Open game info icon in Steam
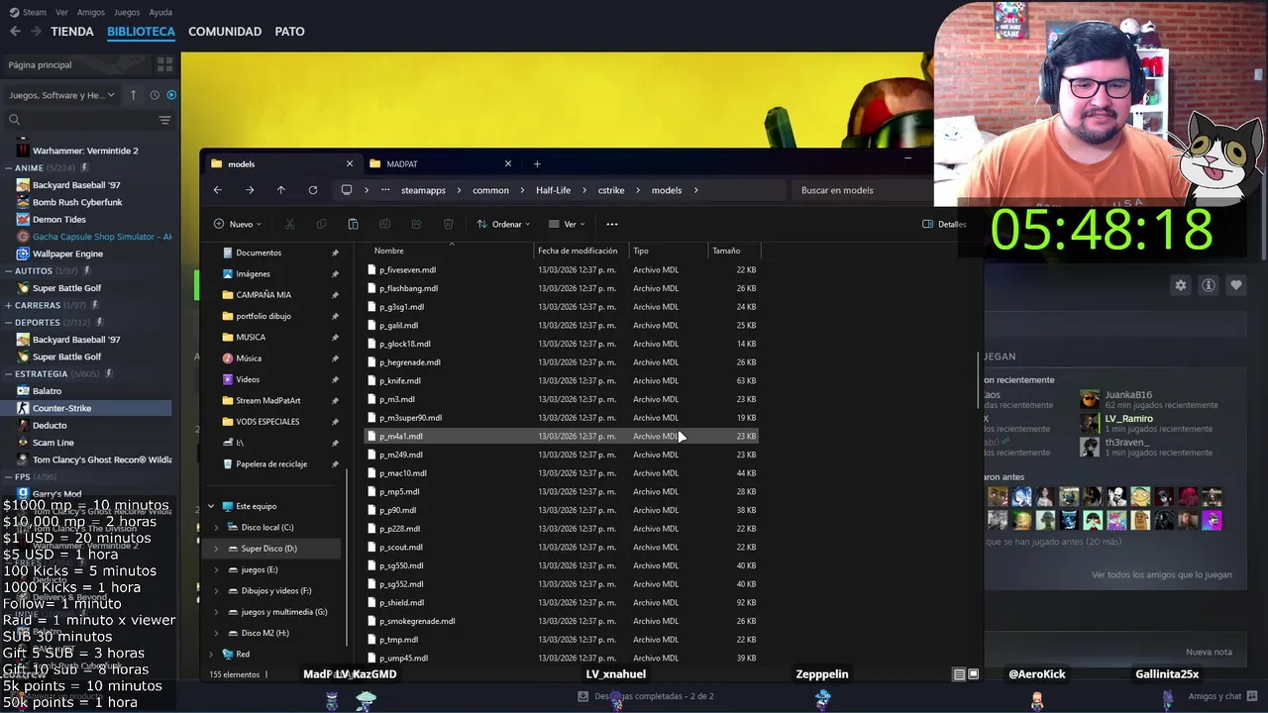 tap(1209, 285)
